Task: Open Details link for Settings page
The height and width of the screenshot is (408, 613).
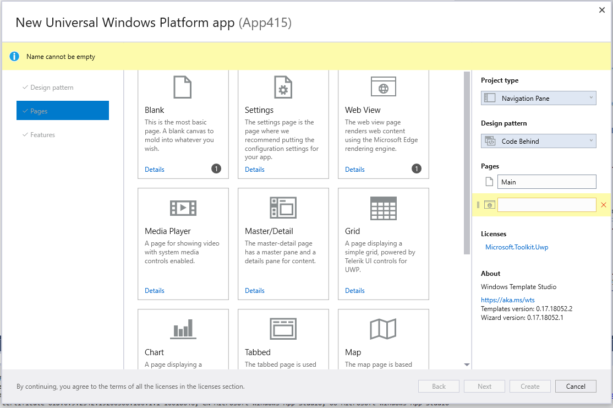Action: 255,170
